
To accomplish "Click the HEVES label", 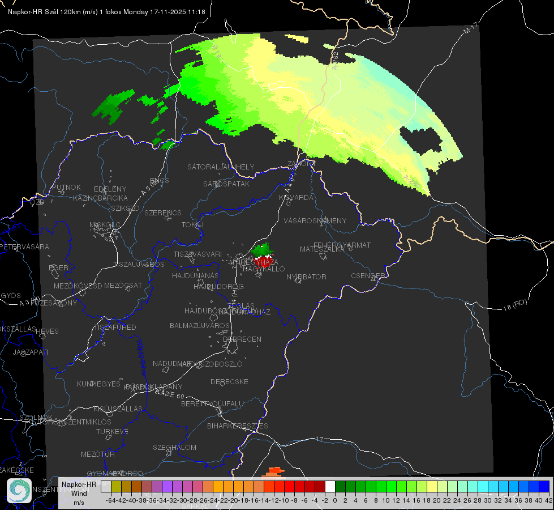I will [x=47, y=331].
